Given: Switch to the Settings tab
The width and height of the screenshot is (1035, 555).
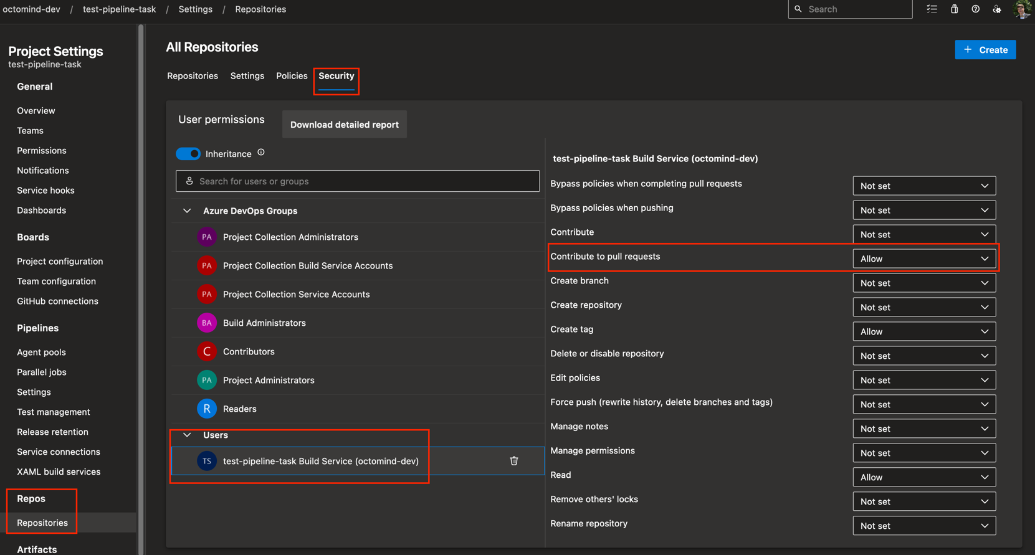Looking at the screenshot, I should [x=247, y=76].
